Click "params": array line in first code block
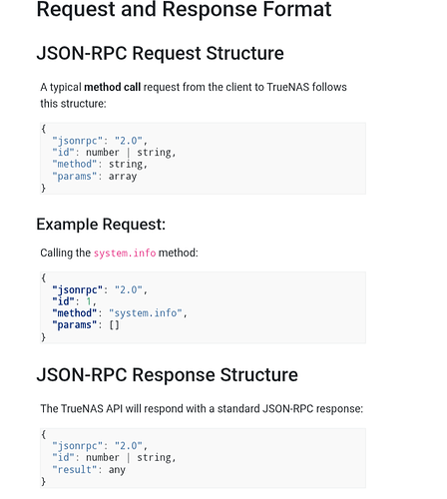The image size is (447, 499). [95, 177]
